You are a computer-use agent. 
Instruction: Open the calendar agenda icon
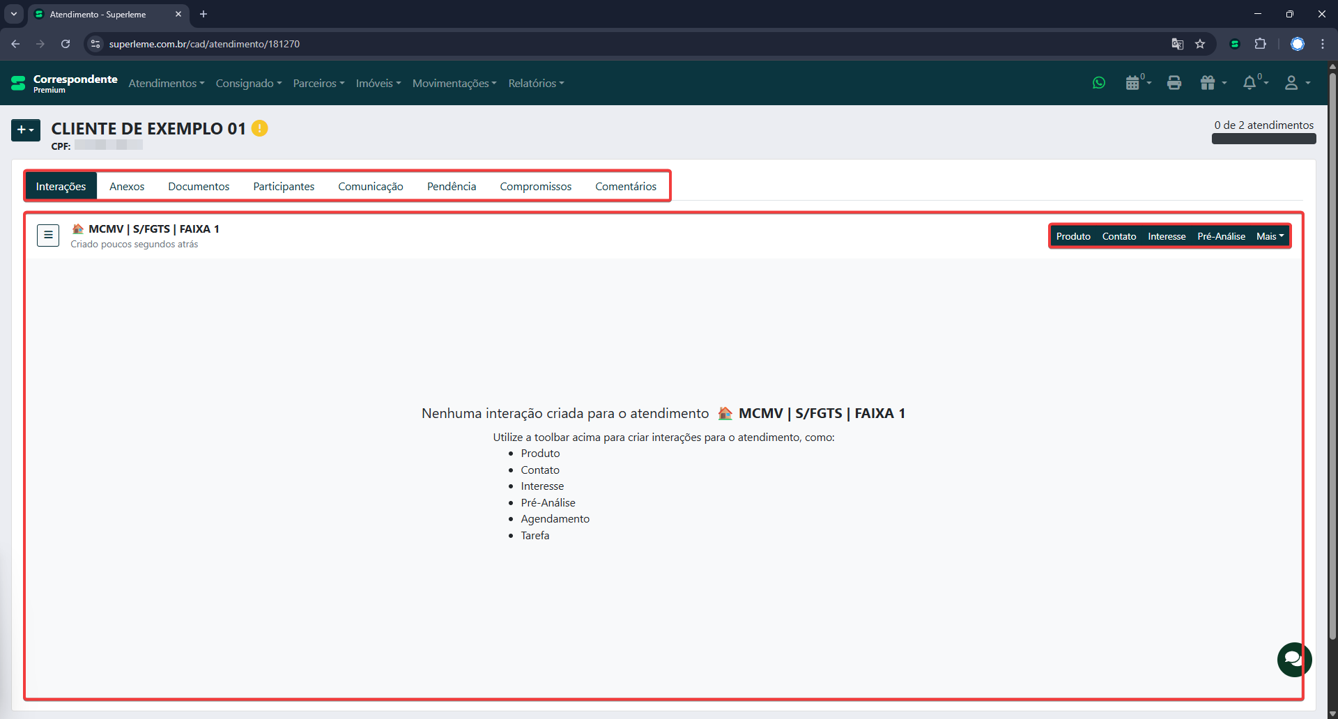click(x=1133, y=83)
